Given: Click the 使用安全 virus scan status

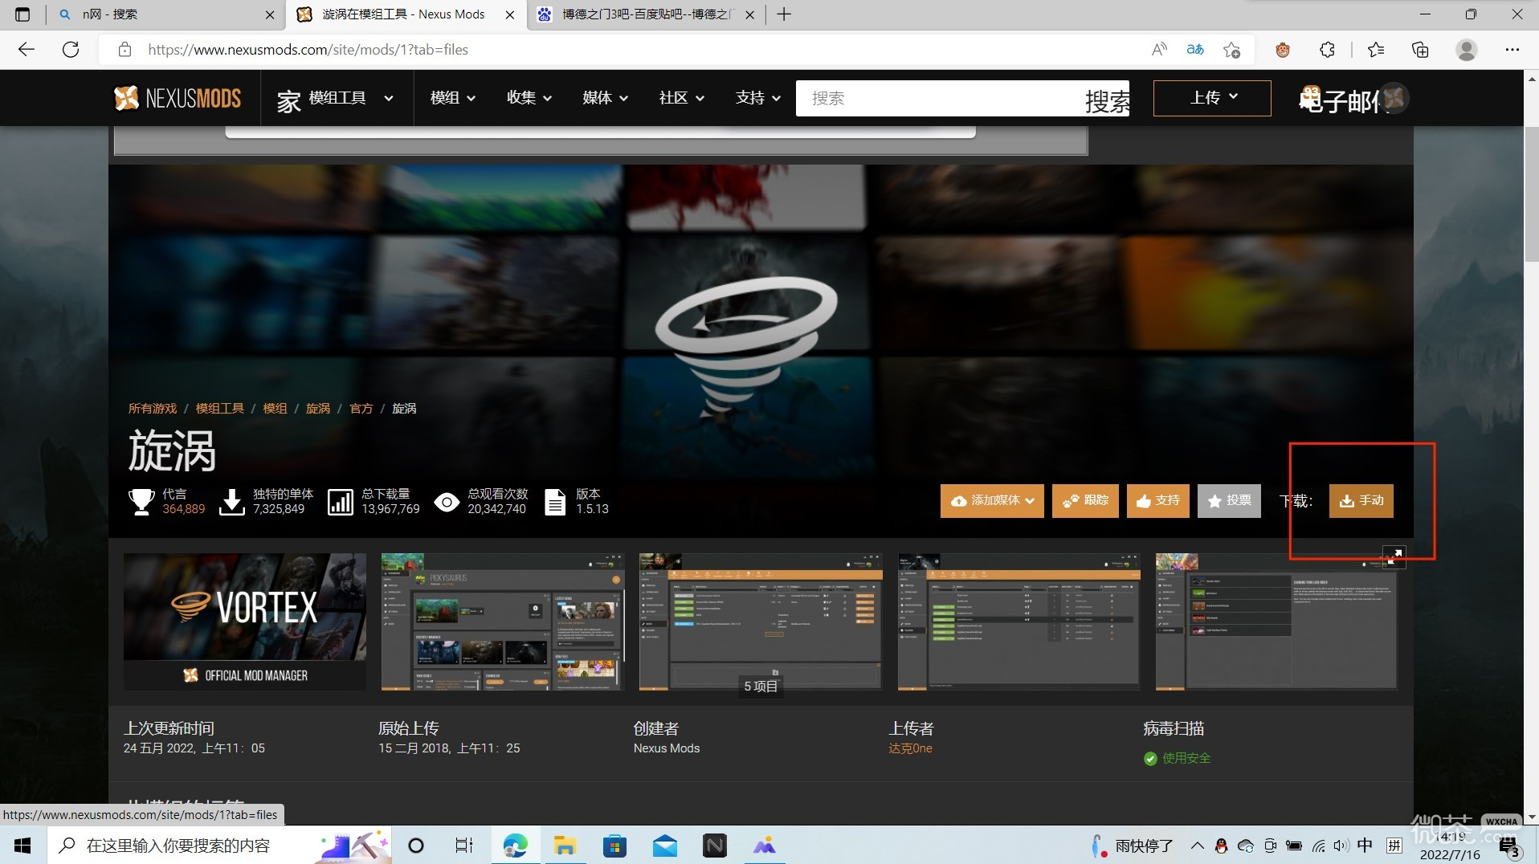Looking at the screenshot, I should [1178, 758].
